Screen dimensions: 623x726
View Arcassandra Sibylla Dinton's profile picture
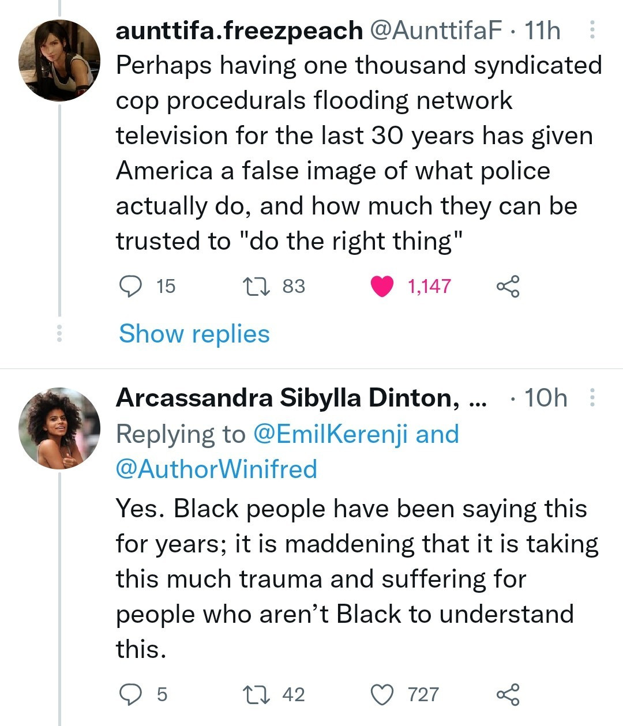pyautogui.click(x=59, y=428)
